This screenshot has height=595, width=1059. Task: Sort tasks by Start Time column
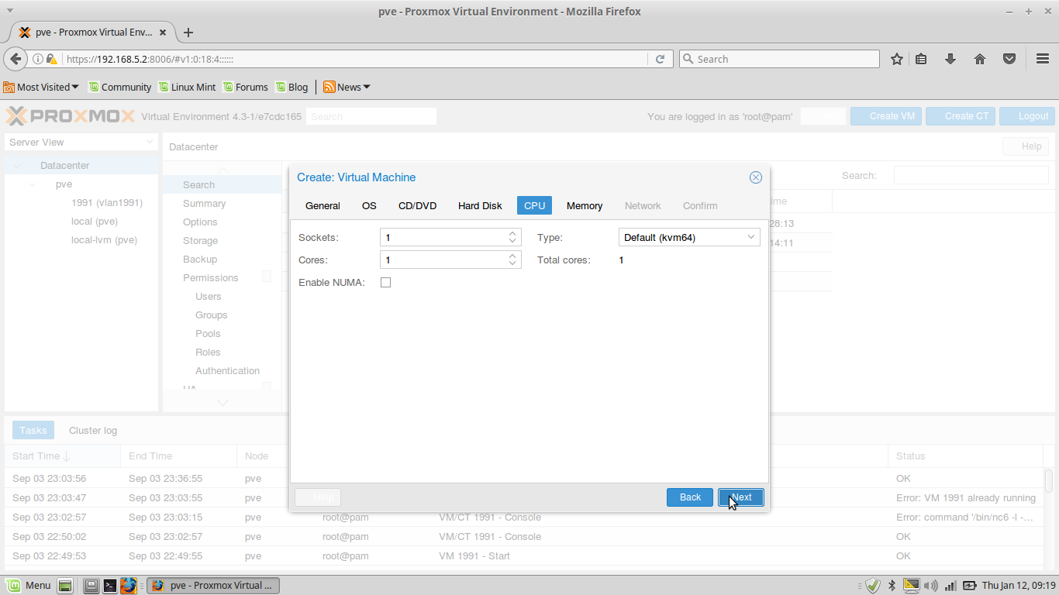pyautogui.click(x=62, y=456)
